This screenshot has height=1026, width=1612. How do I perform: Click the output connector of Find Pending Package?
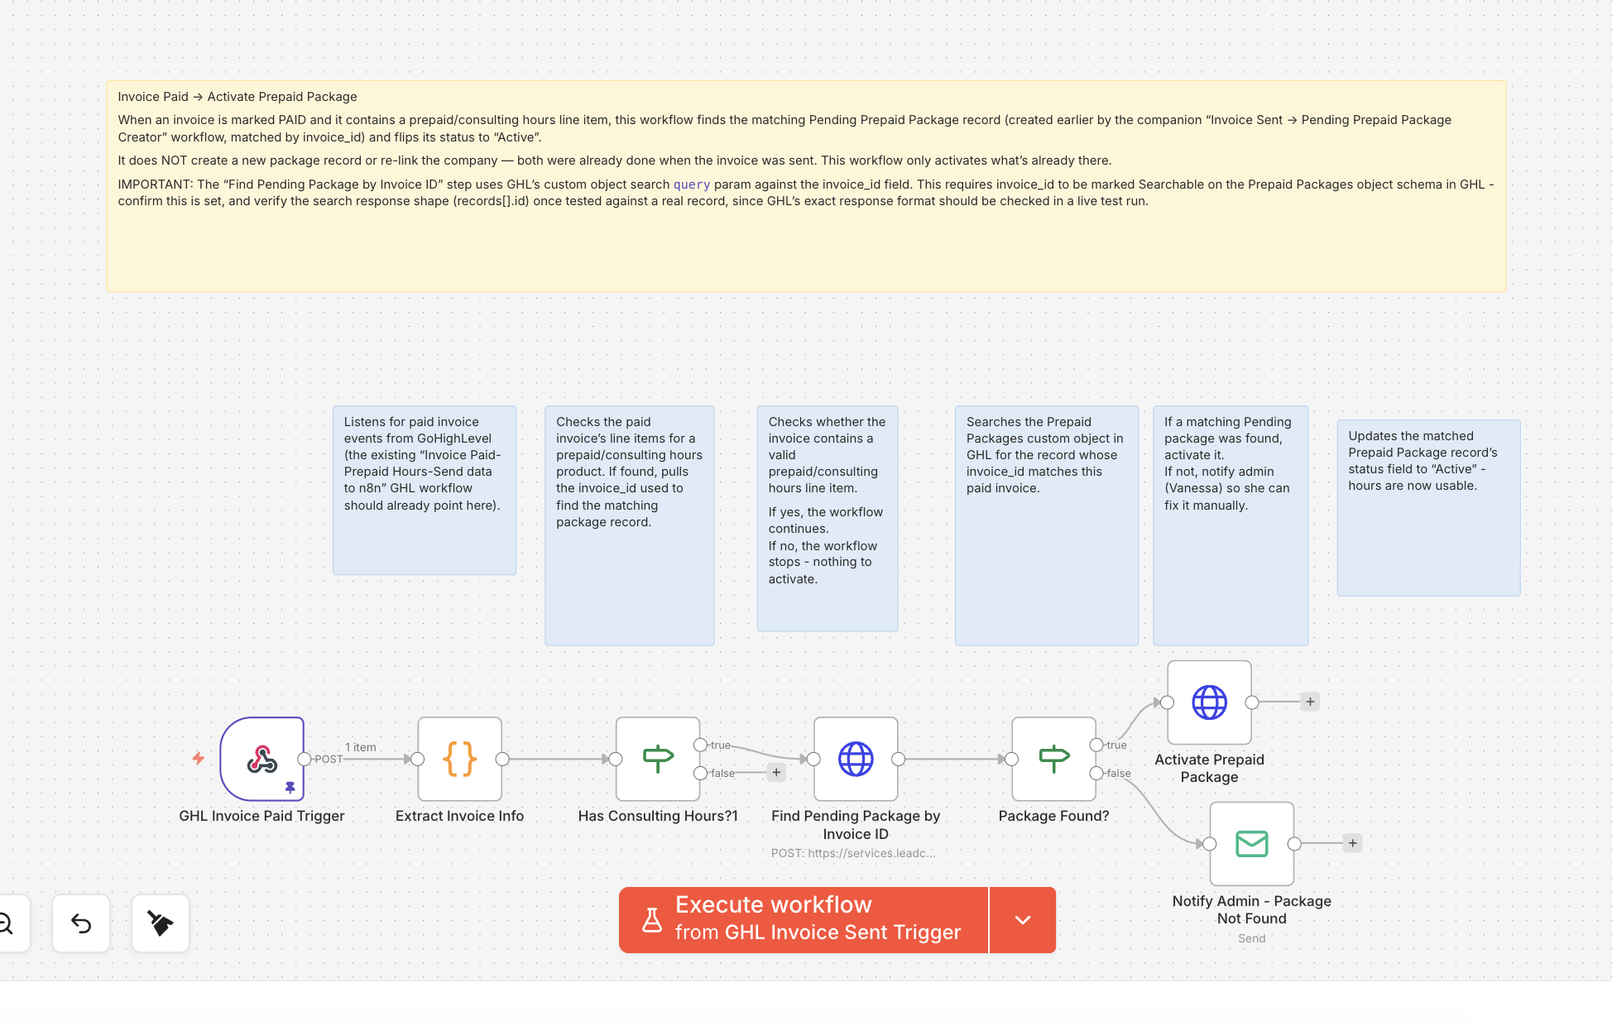pos(898,759)
